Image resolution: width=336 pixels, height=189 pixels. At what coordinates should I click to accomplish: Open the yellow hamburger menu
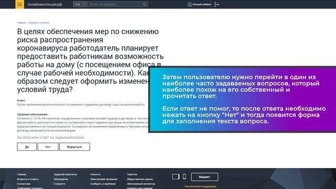pos(20,4)
